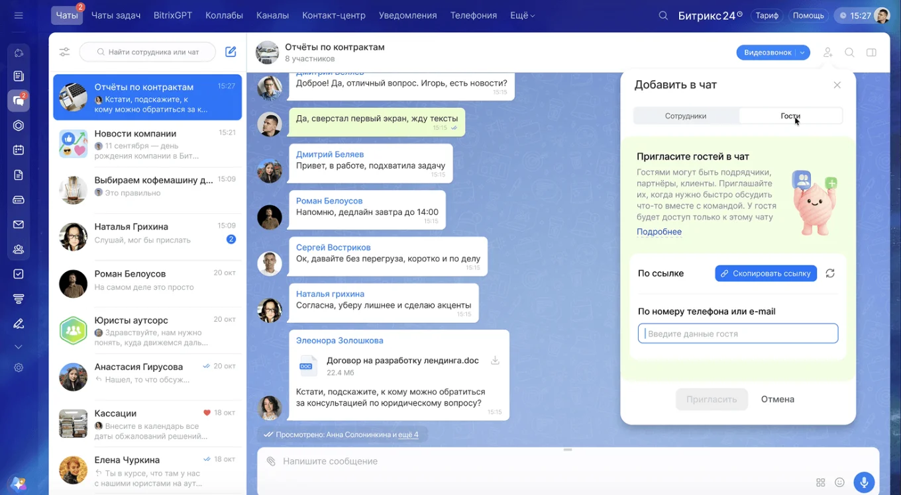The width and height of the screenshot is (901, 495).
Task: Open the chat sidebar panel icon
Action: pos(871,52)
